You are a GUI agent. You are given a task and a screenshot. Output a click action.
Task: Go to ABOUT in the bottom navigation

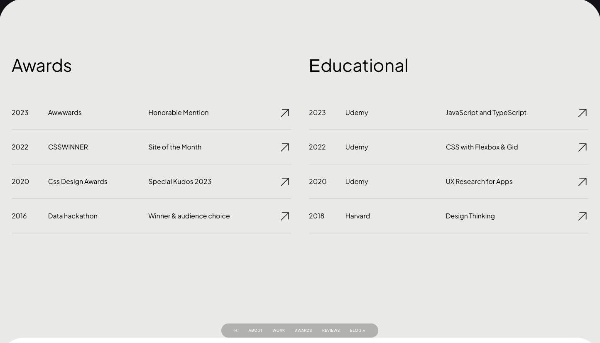[255, 331]
